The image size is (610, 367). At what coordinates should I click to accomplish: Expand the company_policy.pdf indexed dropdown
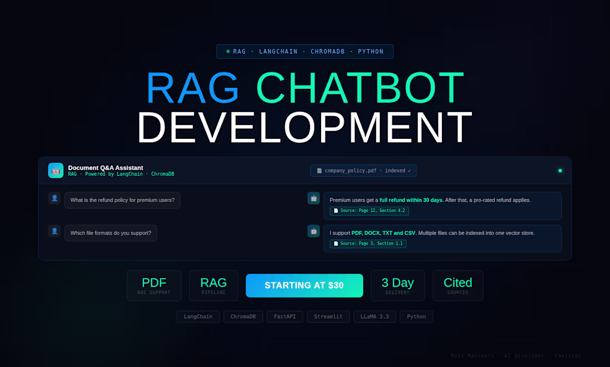(363, 170)
